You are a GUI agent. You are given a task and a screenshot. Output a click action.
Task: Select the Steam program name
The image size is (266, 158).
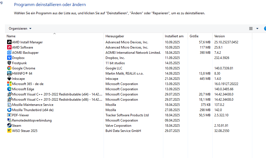16,126
